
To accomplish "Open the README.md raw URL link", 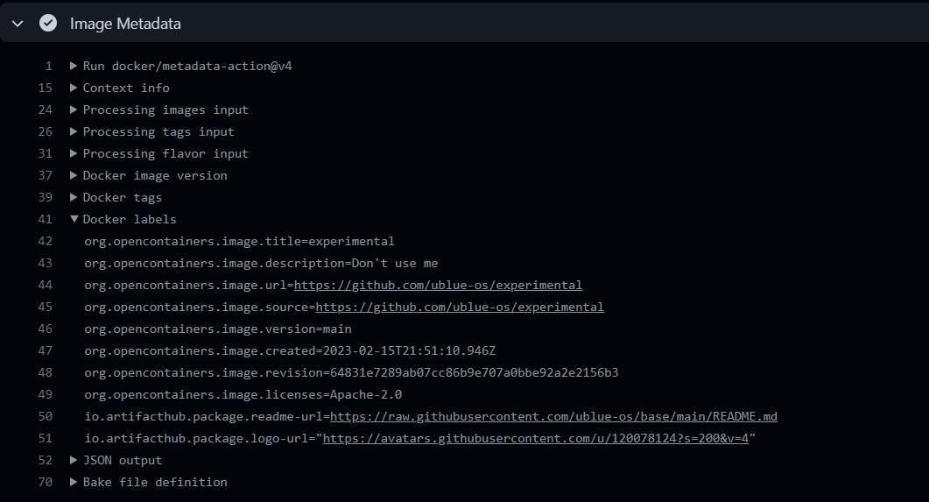I will (553, 416).
